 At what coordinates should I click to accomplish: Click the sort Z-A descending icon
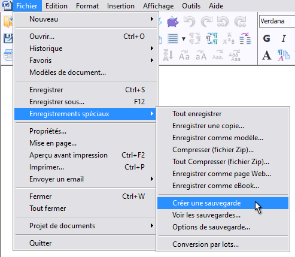click(168, 55)
